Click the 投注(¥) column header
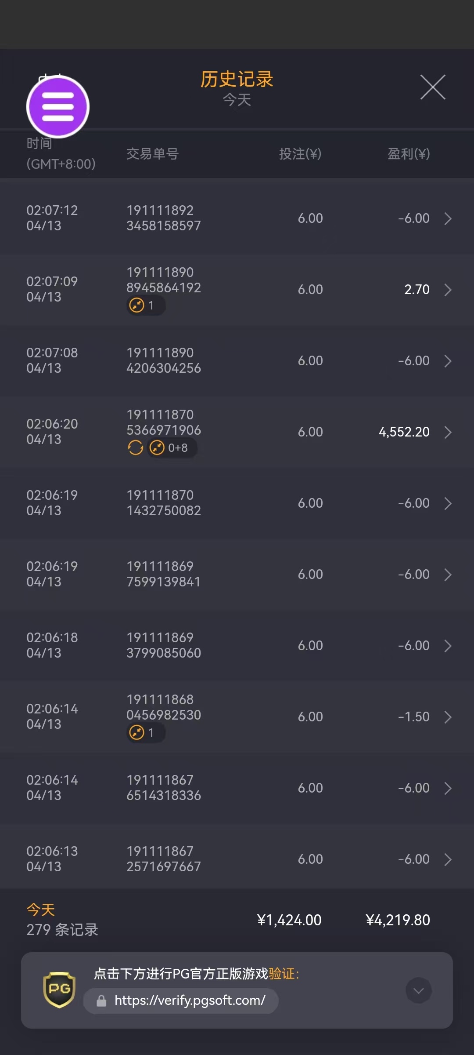474x1055 pixels. [300, 154]
